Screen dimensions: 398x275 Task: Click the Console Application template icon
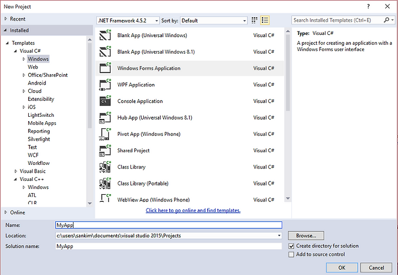(105, 101)
